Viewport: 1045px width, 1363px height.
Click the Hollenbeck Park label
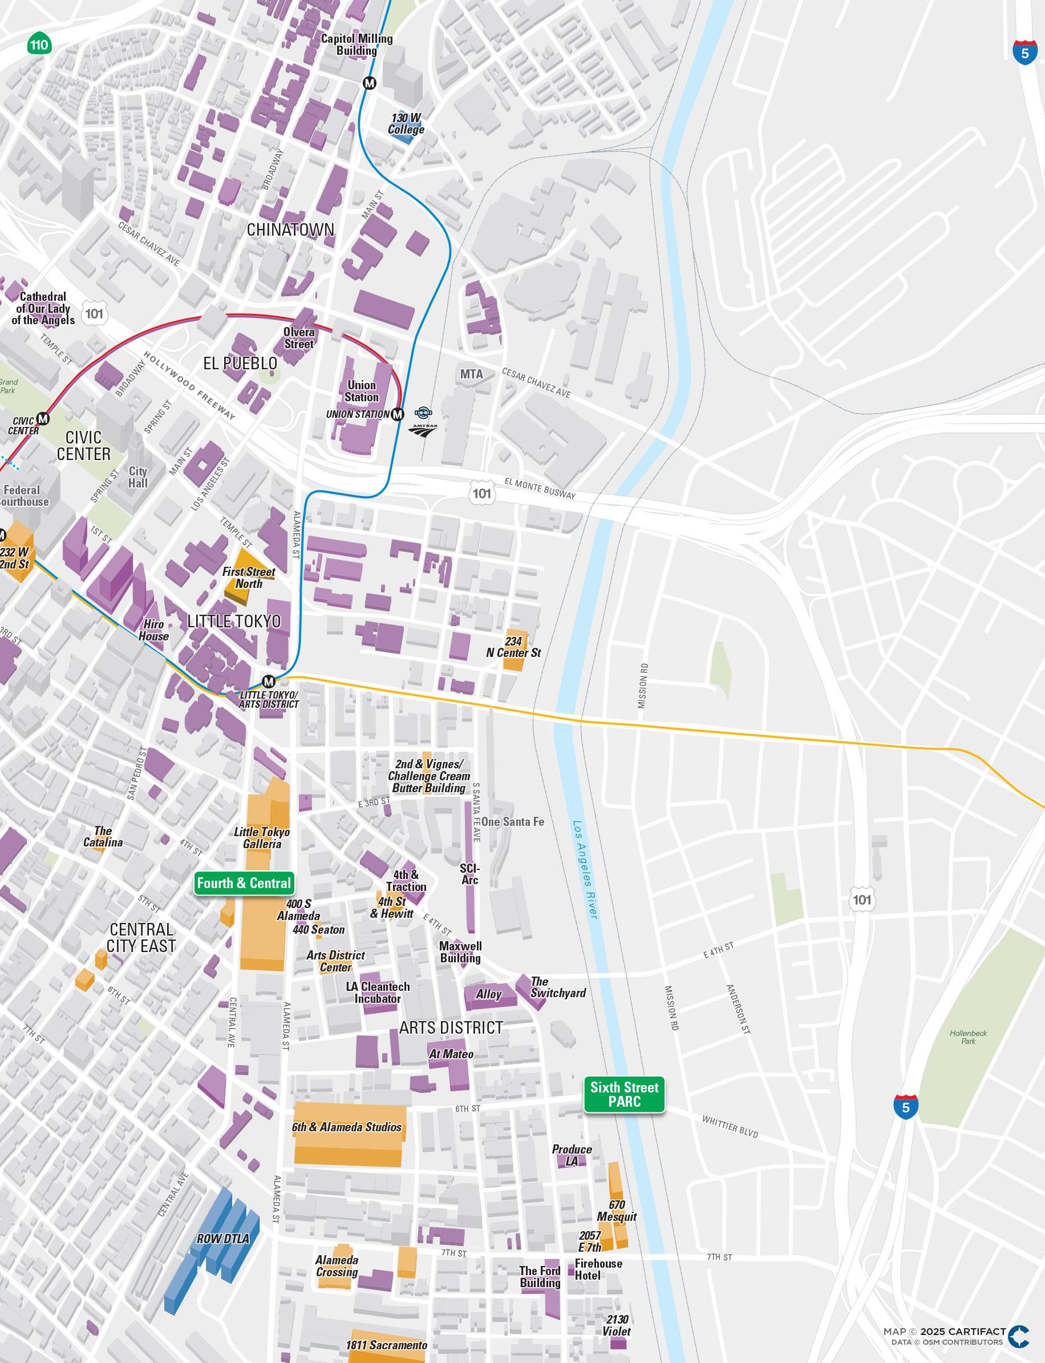(969, 1037)
